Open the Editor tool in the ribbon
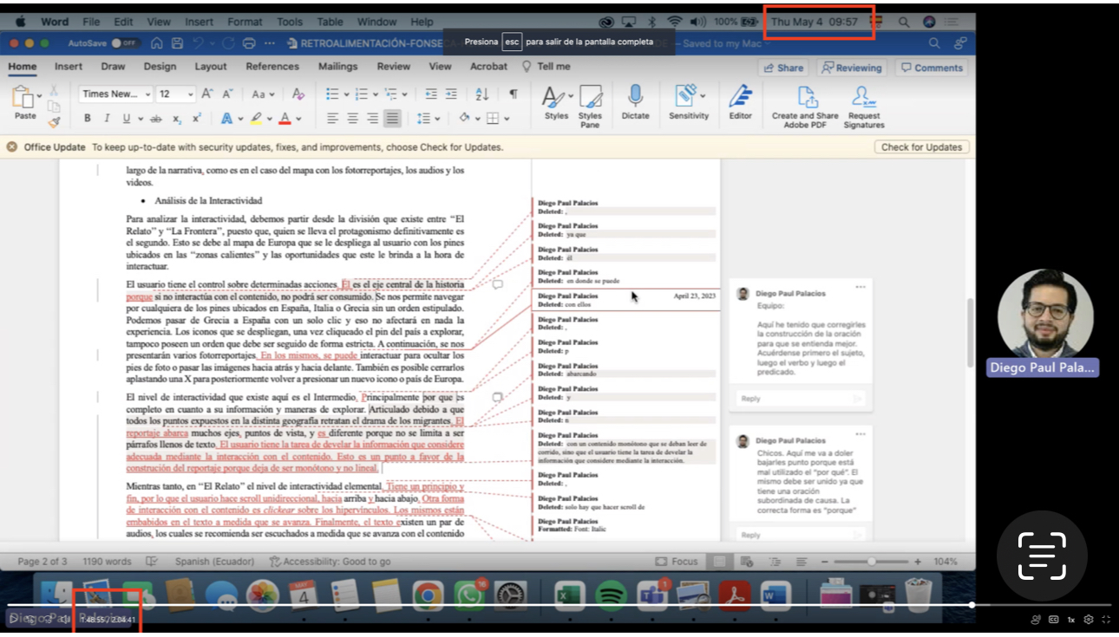Screen dimensions: 1119x637 click(740, 96)
